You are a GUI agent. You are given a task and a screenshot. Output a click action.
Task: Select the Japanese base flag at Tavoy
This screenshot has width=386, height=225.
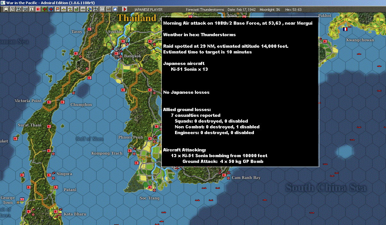click(90, 30)
